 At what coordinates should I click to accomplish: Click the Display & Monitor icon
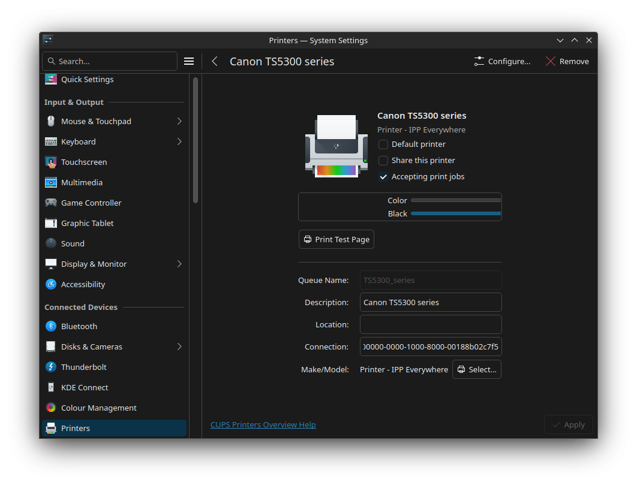(51, 264)
